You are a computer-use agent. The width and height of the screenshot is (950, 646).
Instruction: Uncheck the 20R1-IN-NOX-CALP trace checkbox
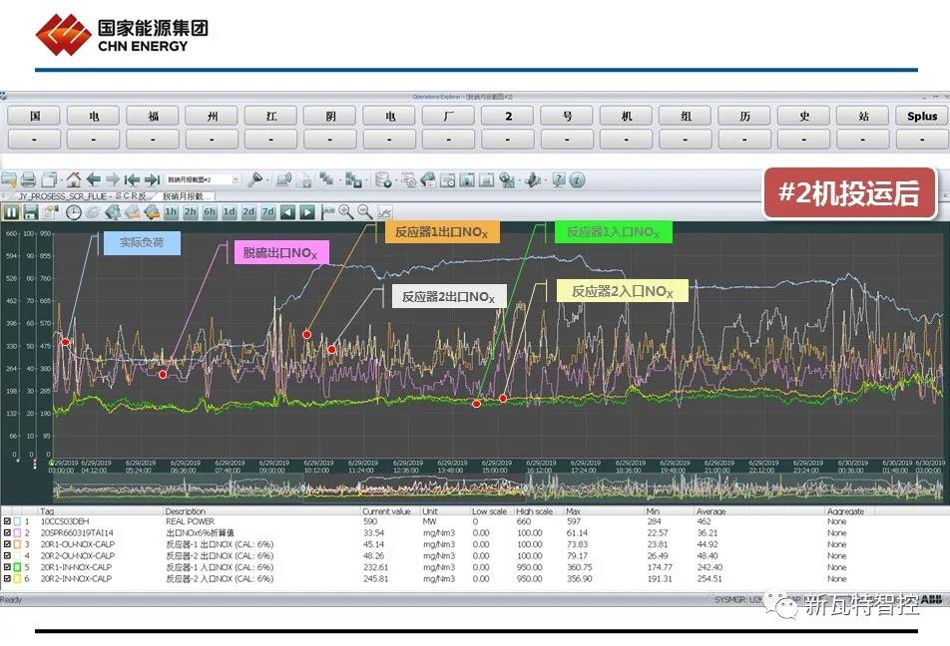click(7, 567)
